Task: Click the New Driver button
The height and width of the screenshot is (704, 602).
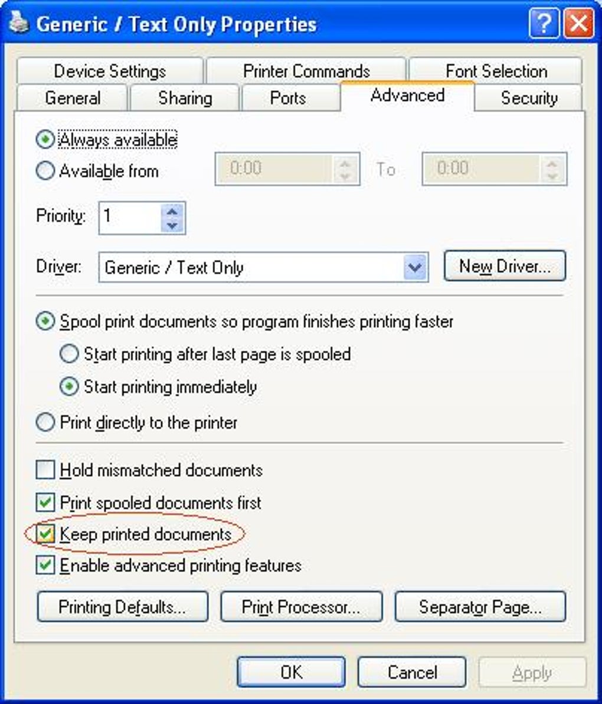Action: [x=505, y=267]
